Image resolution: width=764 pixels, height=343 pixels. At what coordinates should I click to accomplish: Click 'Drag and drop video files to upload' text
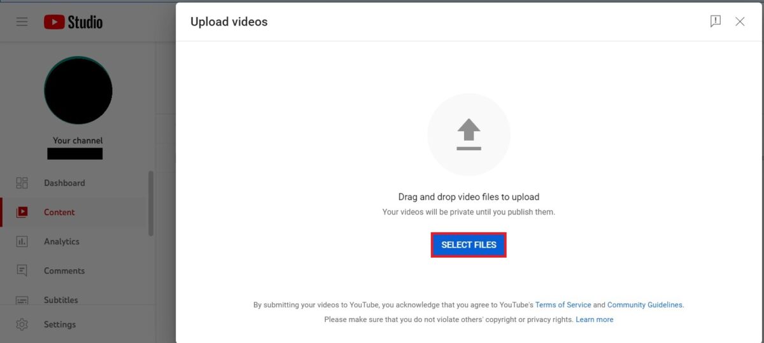point(469,197)
